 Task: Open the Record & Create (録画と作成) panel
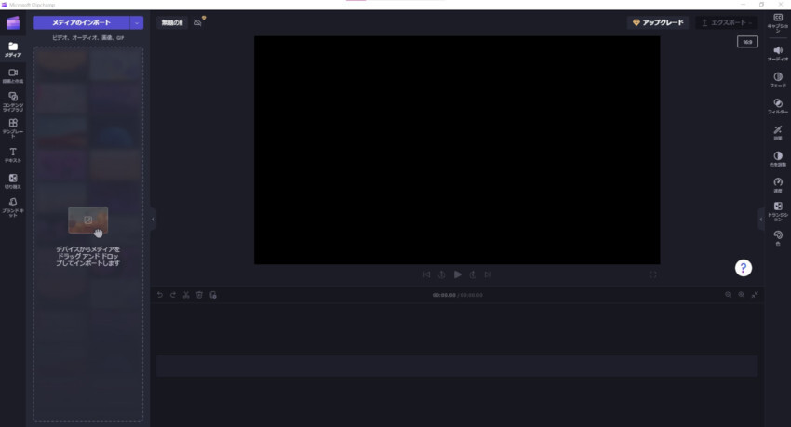13,75
